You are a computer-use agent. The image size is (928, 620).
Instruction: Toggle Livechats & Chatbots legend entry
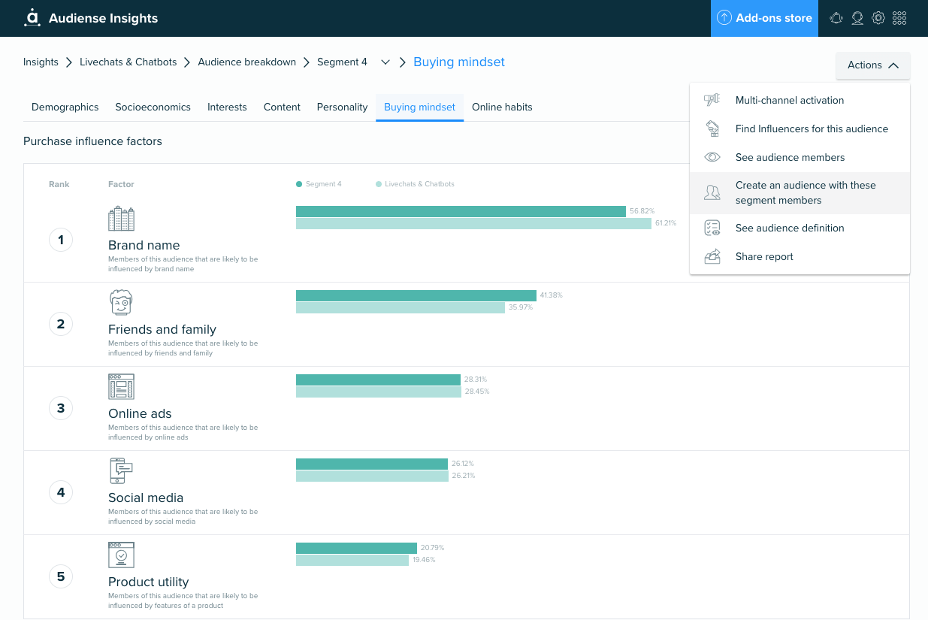[x=415, y=184]
